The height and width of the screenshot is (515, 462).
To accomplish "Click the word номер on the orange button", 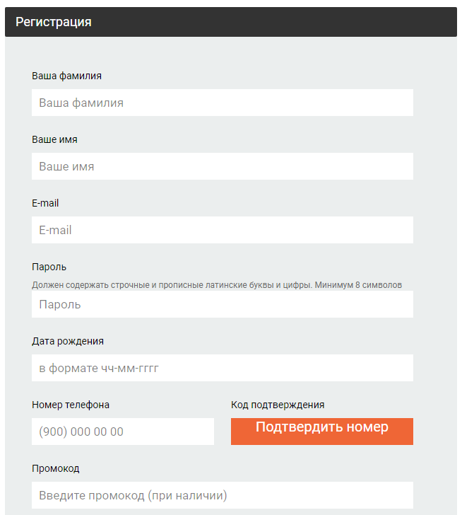I will pyautogui.click(x=367, y=427).
